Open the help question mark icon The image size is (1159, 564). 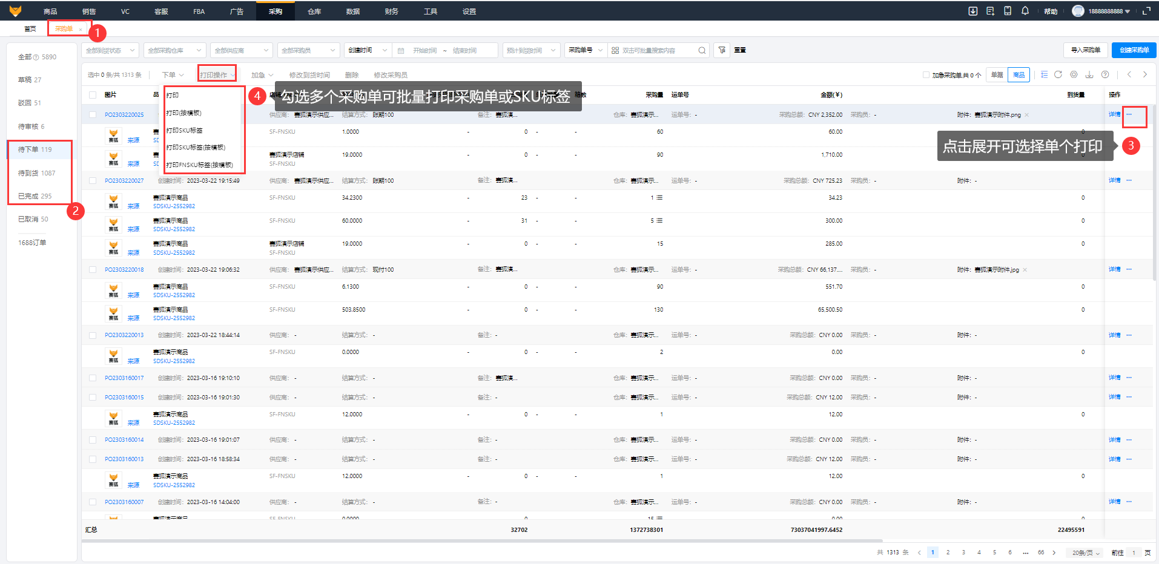pyautogui.click(x=1105, y=74)
